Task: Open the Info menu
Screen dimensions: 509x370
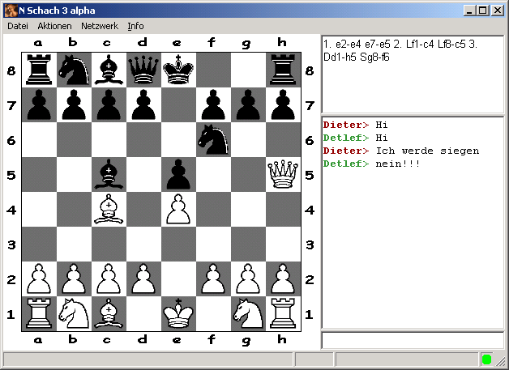Action: click(x=135, y=26)
